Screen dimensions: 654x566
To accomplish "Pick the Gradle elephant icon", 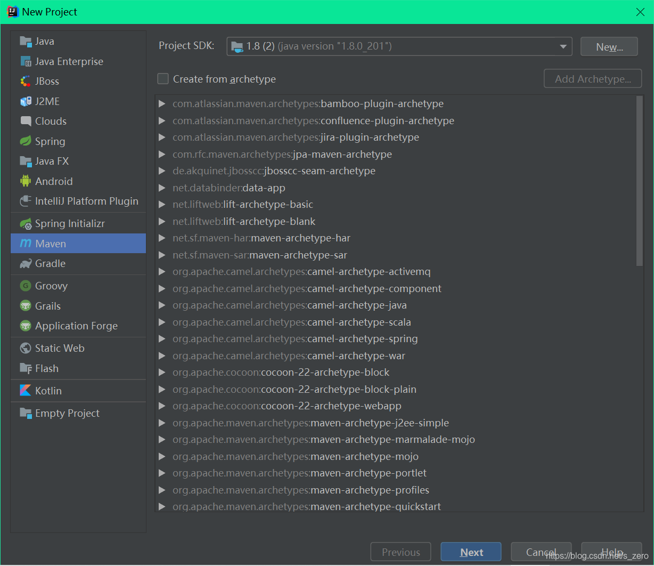I will pos(26,264).
